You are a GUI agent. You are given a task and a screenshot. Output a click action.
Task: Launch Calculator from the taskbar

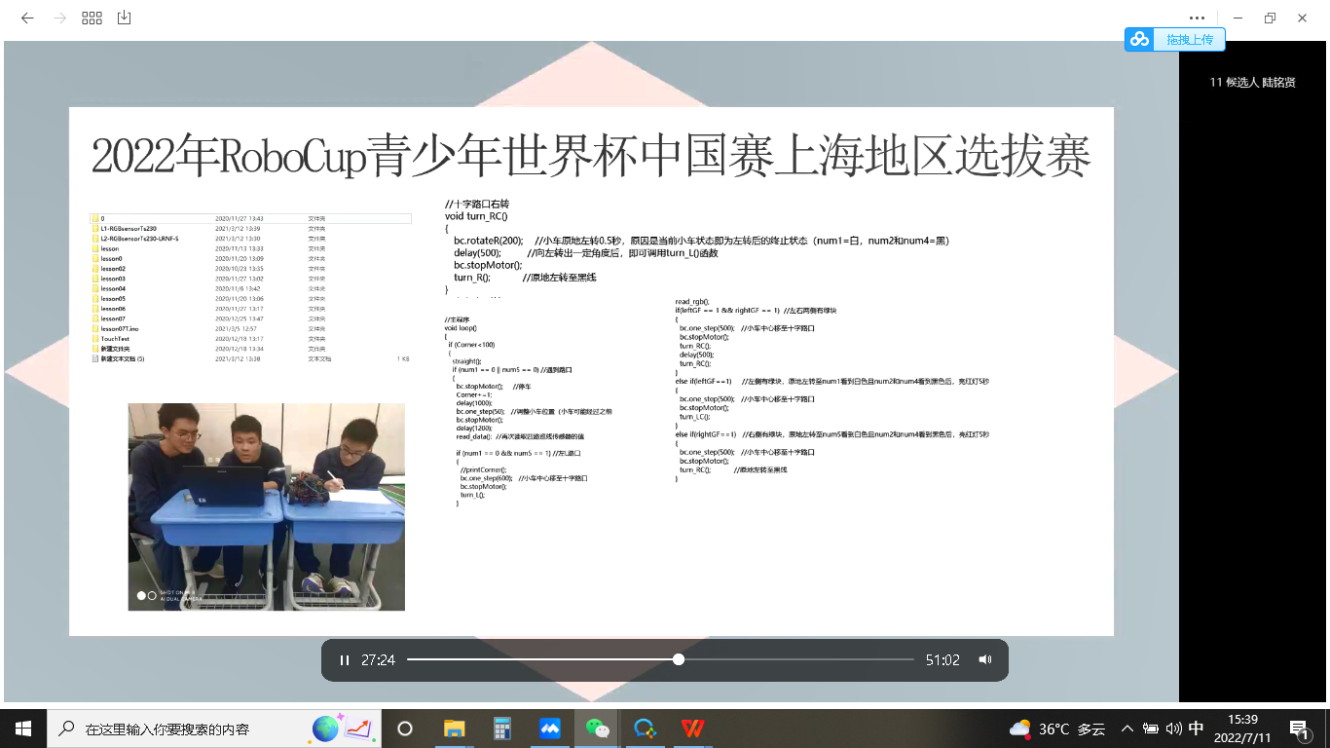tap(502, 729)
